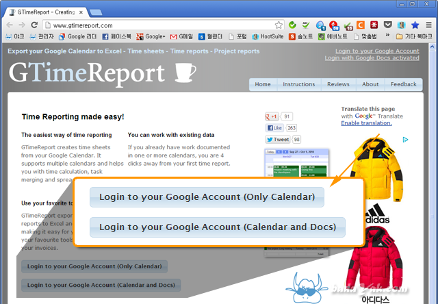Click the bubble showing 91 plus-ones
The width and height of the screenshot is (438, 304).
(x=287, y=116)
